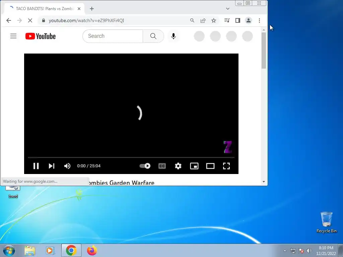Click the address bar URL

pos(86,20)
